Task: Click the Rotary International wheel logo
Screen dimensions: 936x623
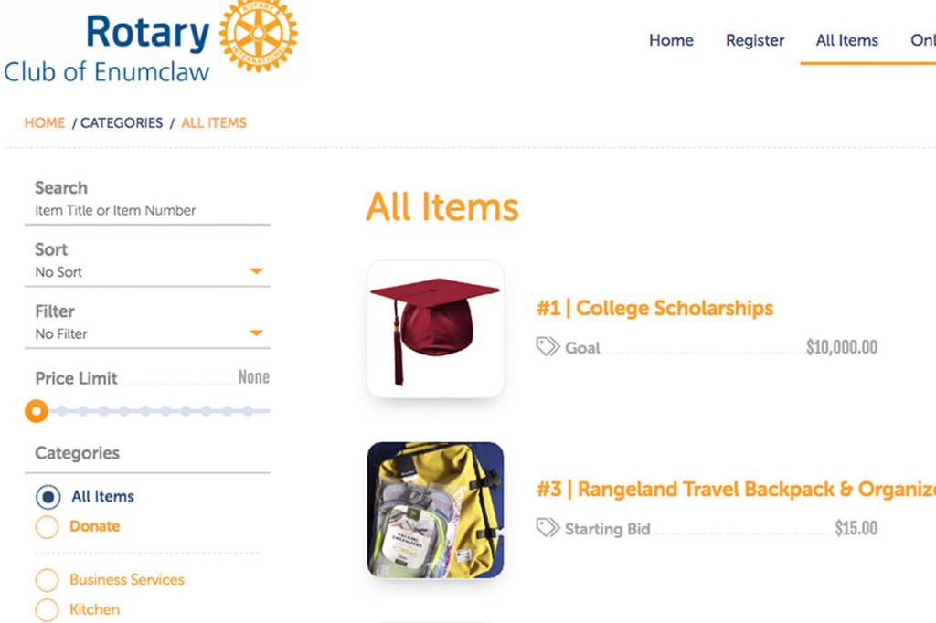Action: coord(259,37)
